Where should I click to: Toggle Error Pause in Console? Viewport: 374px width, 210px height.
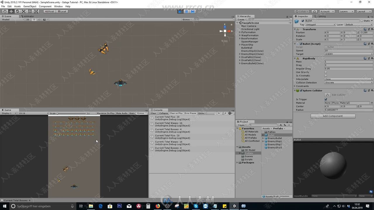click(x=191, y=113)
